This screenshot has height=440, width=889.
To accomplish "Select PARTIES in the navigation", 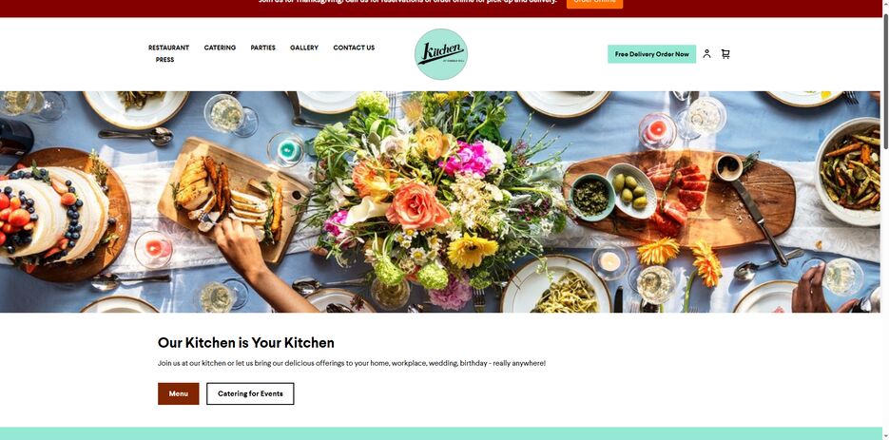I will coord(263,48).
